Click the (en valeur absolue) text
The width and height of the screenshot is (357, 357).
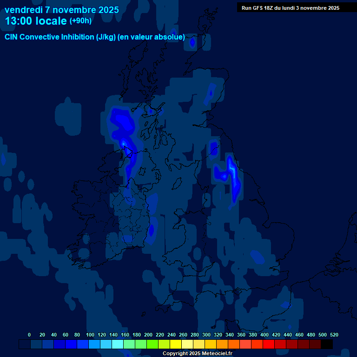152,37
